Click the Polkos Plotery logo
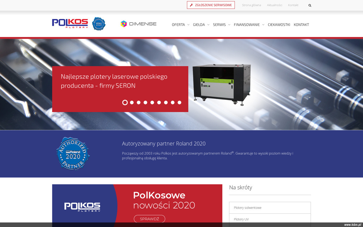 point(70,24)
